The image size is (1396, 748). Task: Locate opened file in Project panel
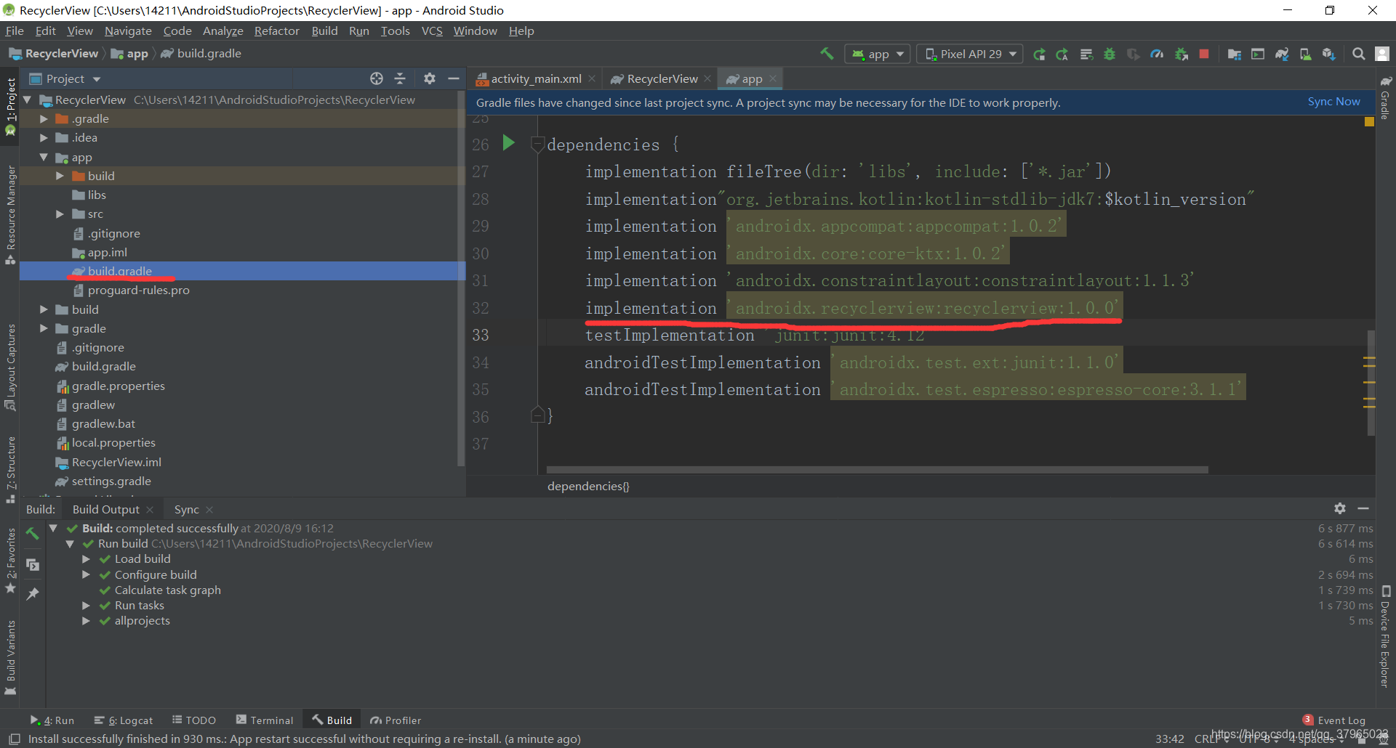point(376,78)
